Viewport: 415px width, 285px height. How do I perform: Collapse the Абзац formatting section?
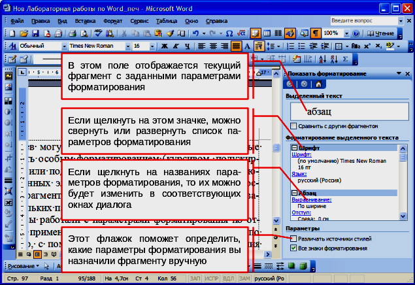point(294,193)
